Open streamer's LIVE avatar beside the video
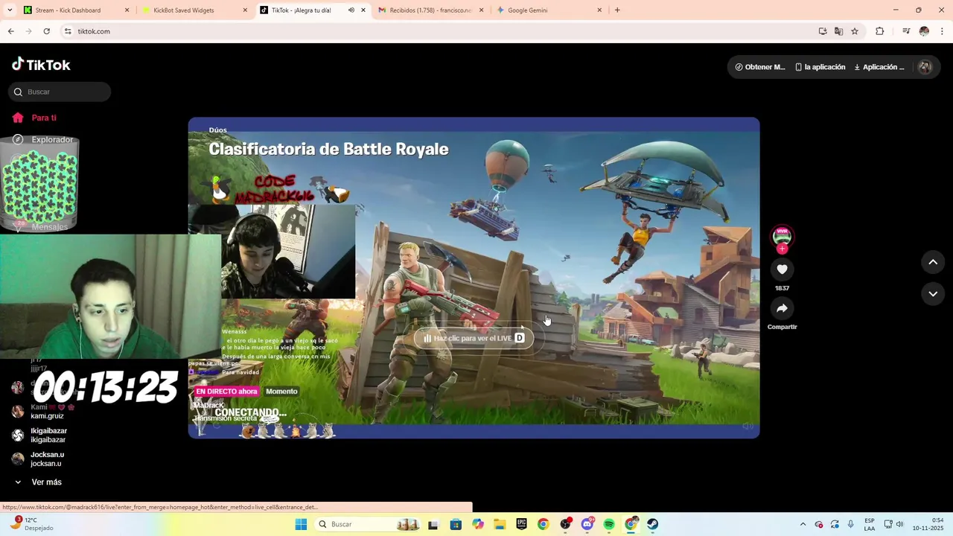 pyautogui.click(x=782, y=236)
